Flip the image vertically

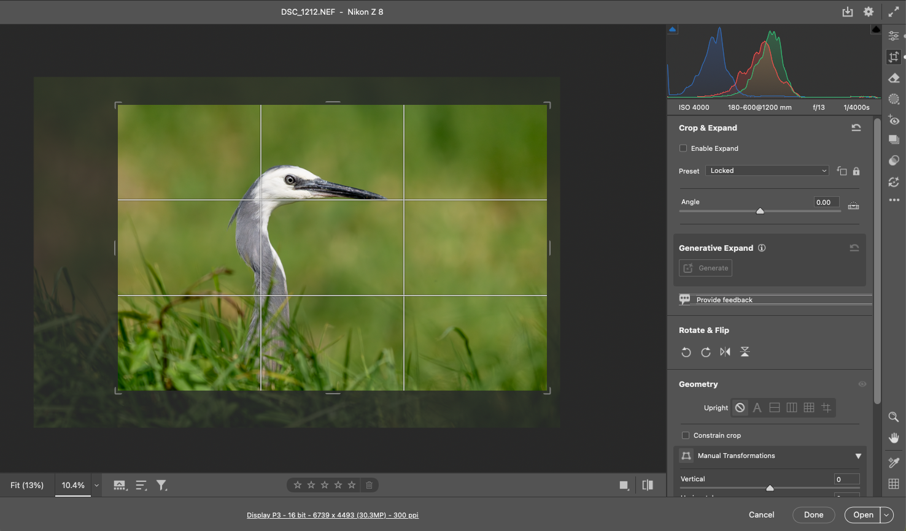click(745, 352)
